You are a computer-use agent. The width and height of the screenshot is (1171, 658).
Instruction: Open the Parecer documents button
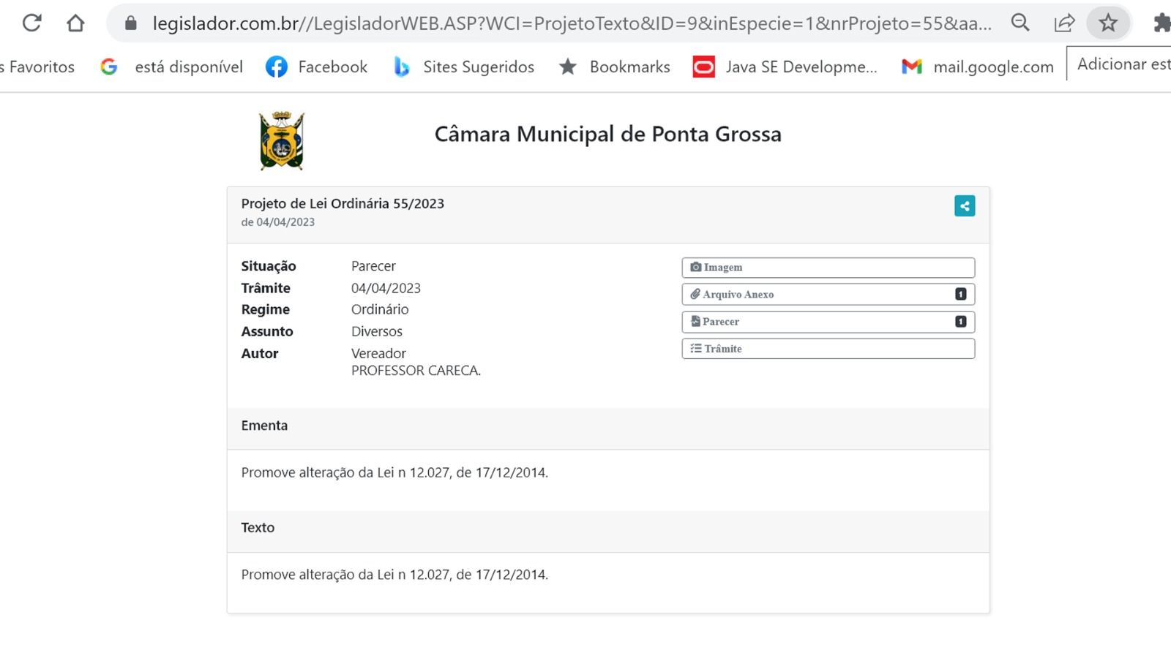pos(828,322)
